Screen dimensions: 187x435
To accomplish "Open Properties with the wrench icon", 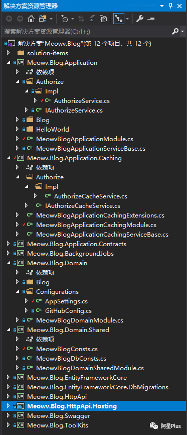I will (140, 19).
